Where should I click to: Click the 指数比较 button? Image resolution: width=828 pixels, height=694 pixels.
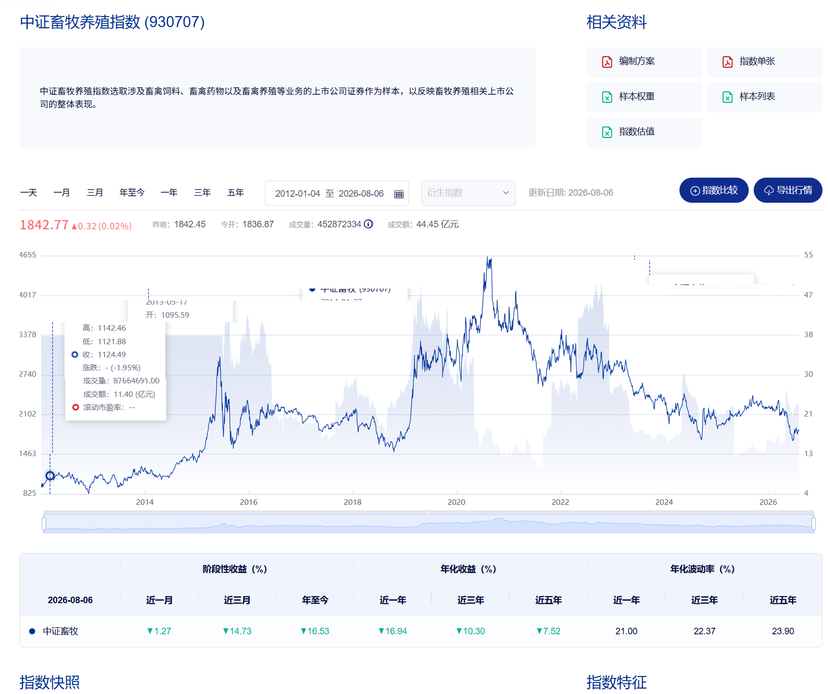(x=714, y=190)
